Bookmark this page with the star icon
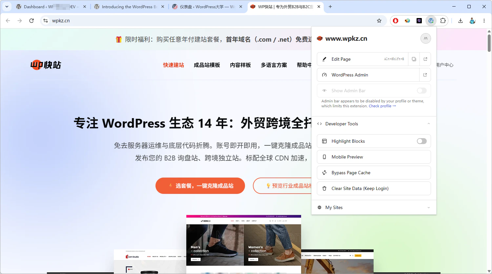This screenshot has width=492, height=274. pos(379,21)
